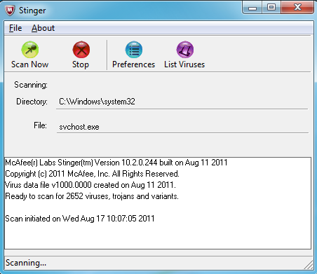Screen dimensions: 317x274
Task: Maximize the Stinger window
Action: [x=271, y=8]
